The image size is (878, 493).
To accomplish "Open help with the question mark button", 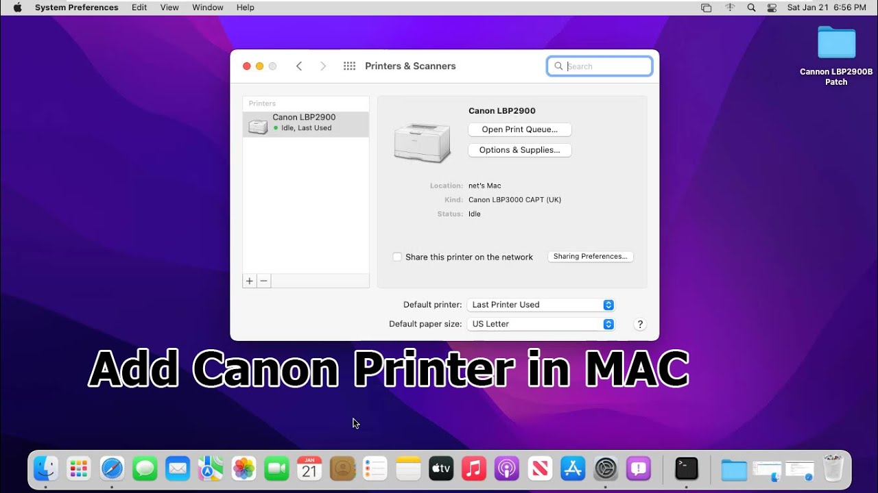I will pyautogui.click(x=640, y=325).
